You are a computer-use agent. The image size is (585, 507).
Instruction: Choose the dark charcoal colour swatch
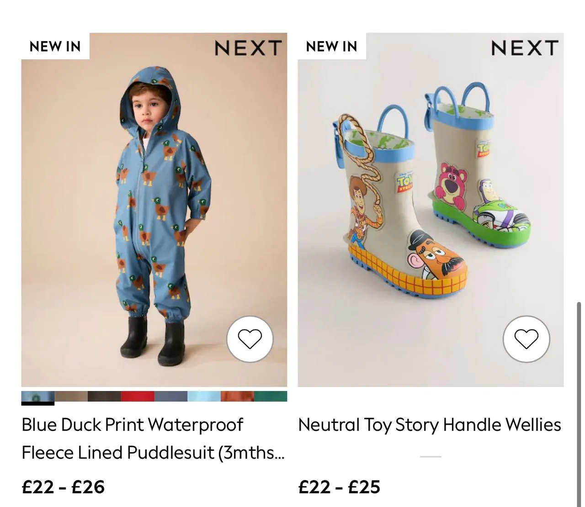pos(104,396)
